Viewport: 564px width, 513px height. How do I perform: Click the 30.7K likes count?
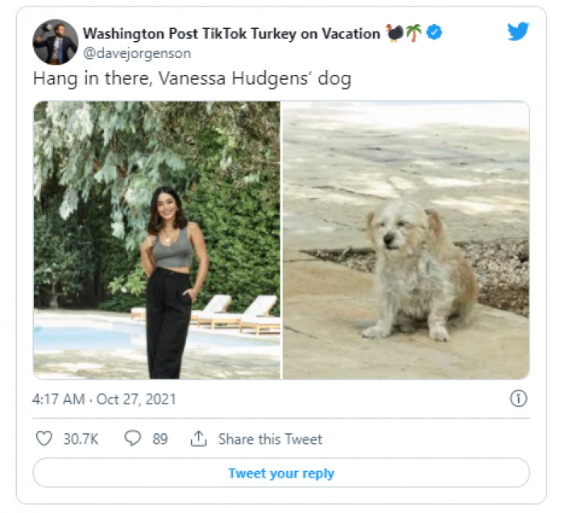(x=81, y=439)
